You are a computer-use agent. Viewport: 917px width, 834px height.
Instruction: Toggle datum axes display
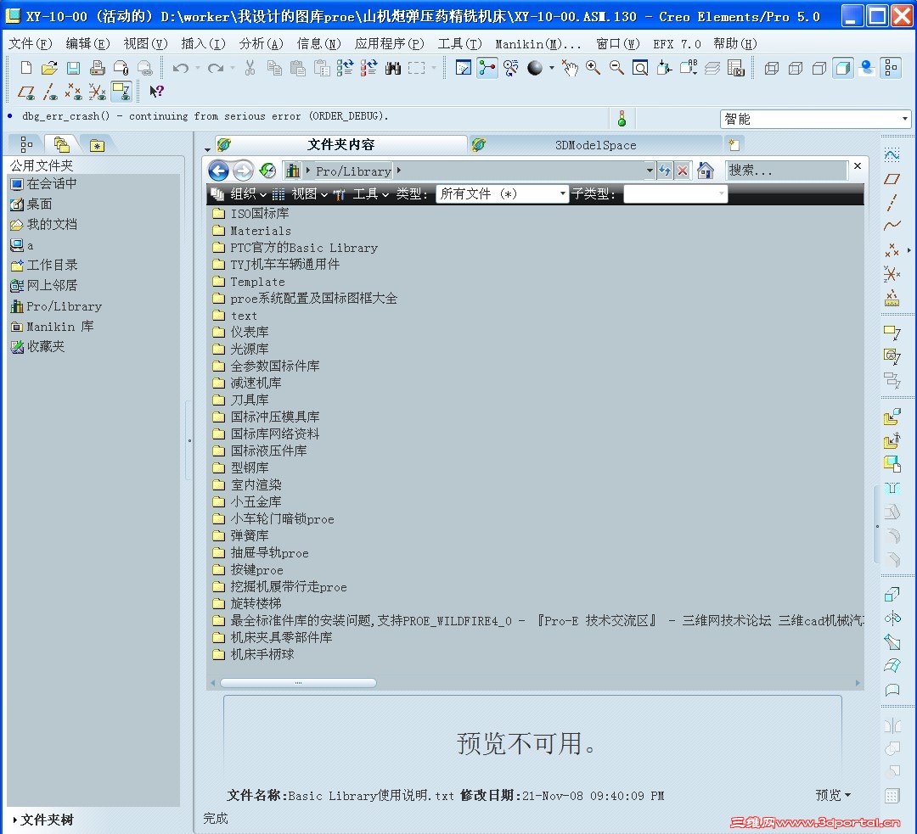50,91
